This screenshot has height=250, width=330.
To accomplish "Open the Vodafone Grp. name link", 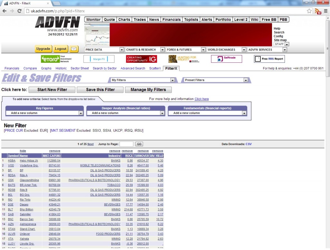I will 29,166.
